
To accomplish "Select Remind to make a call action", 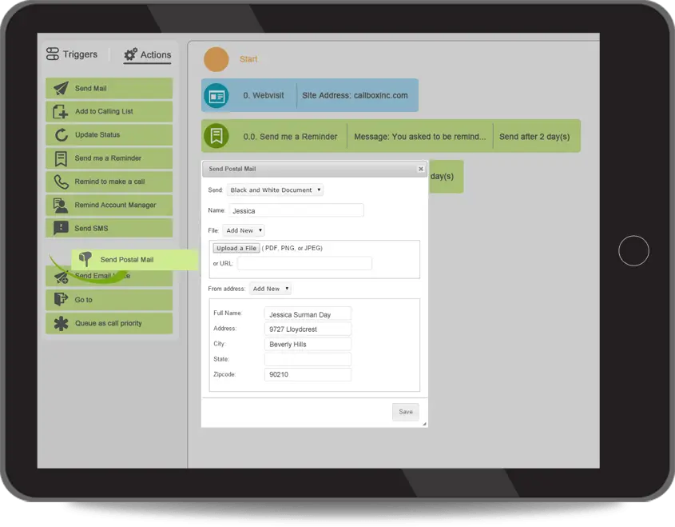I will (x=109, y=182).
